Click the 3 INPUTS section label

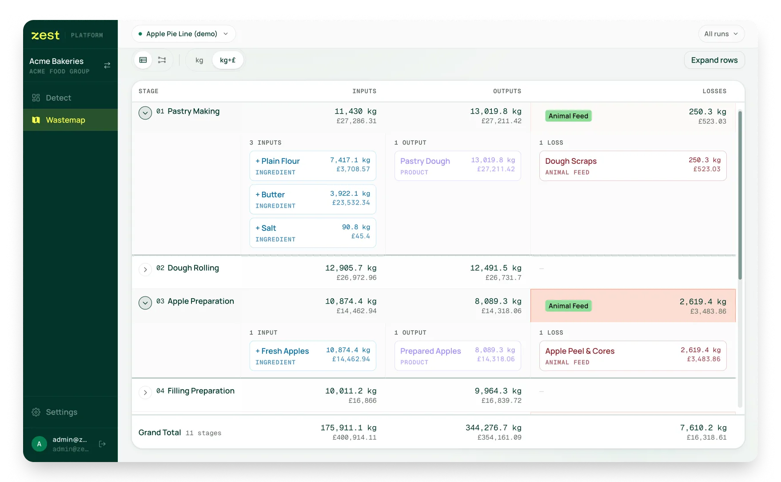(265, 142)
